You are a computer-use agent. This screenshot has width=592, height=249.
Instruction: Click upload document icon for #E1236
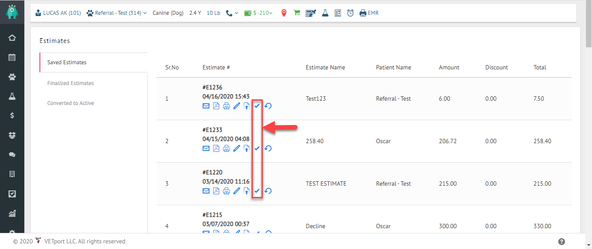click(246, 106)
